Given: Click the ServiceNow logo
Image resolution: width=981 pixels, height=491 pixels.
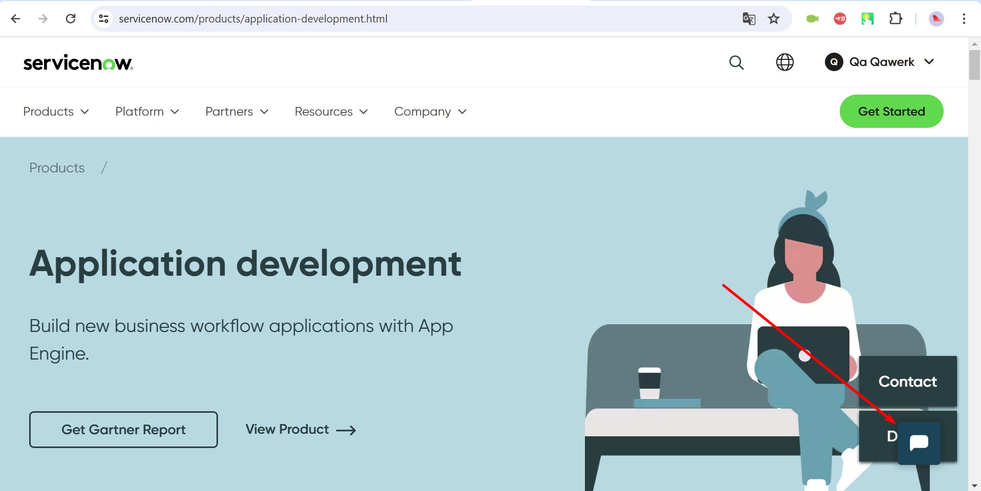Looking at the screenshot, I should [x=78, y=63].
